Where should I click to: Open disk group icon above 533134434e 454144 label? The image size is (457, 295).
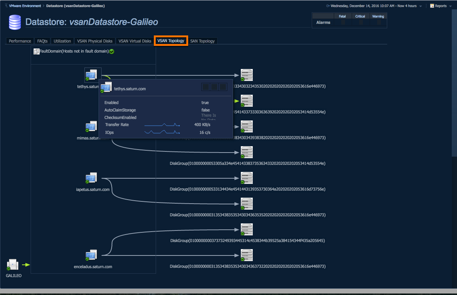pyautogui.click(x=246, y=178)
